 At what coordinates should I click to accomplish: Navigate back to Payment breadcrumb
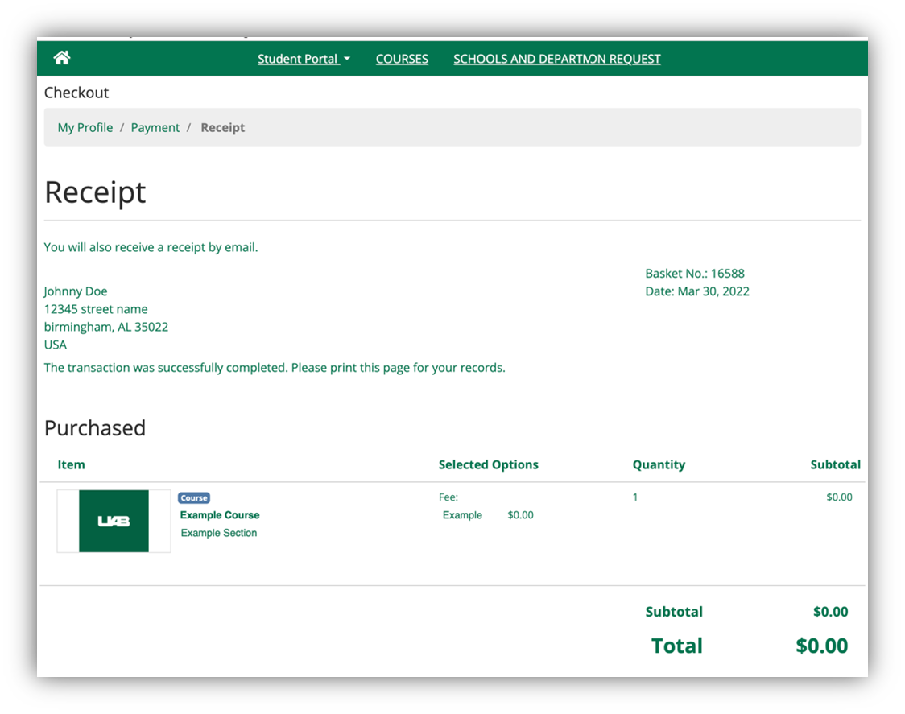[155, 127]
